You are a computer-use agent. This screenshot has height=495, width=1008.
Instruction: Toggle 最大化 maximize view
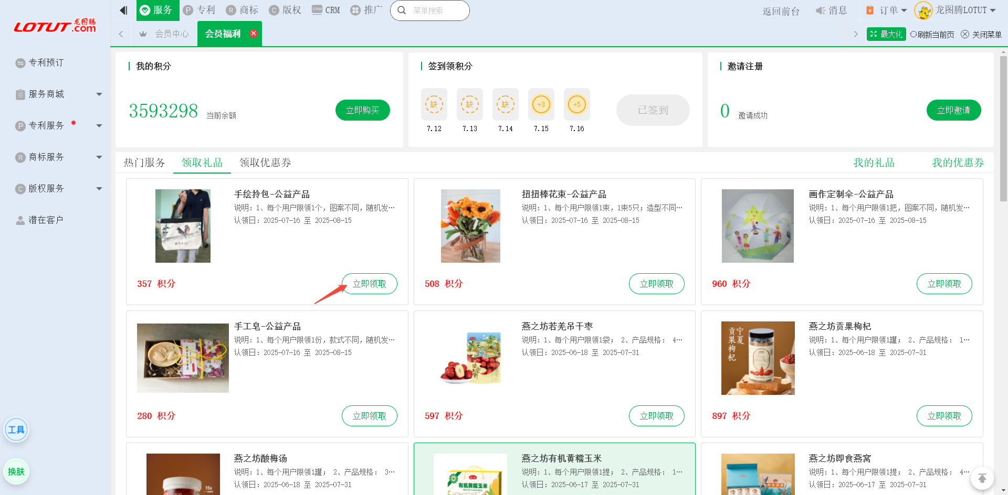click(x=886, y=34)
